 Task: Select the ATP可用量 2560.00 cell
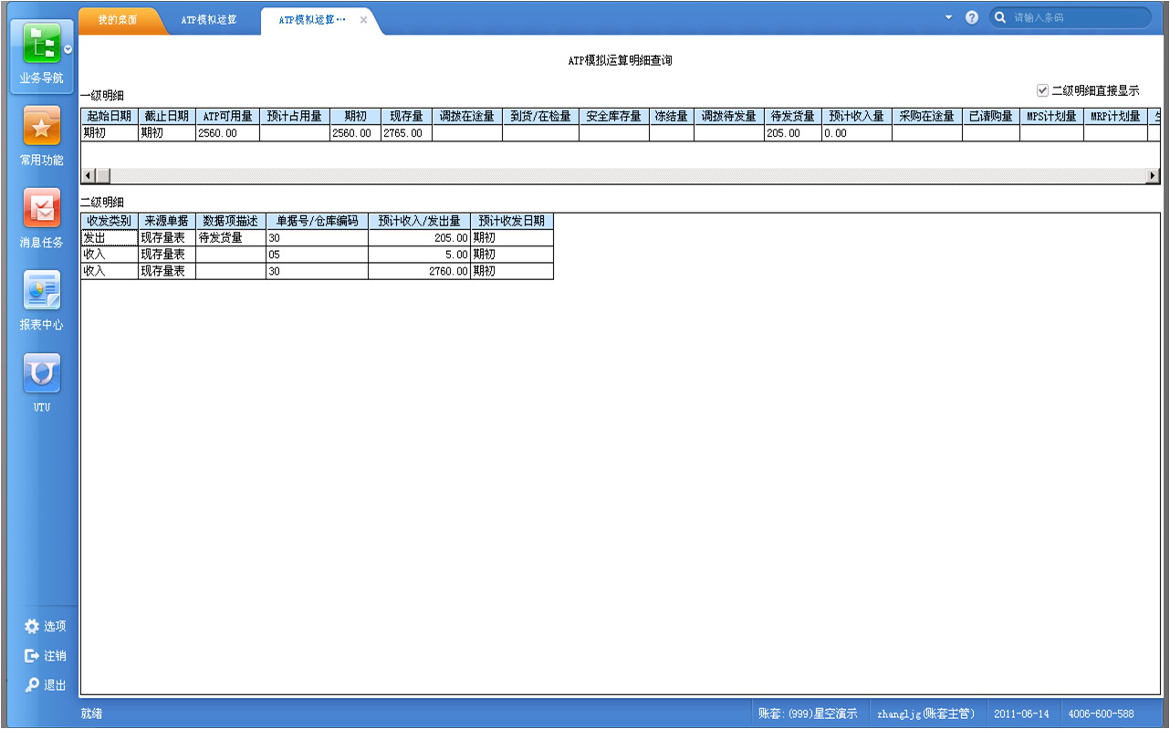pos(227,133)
